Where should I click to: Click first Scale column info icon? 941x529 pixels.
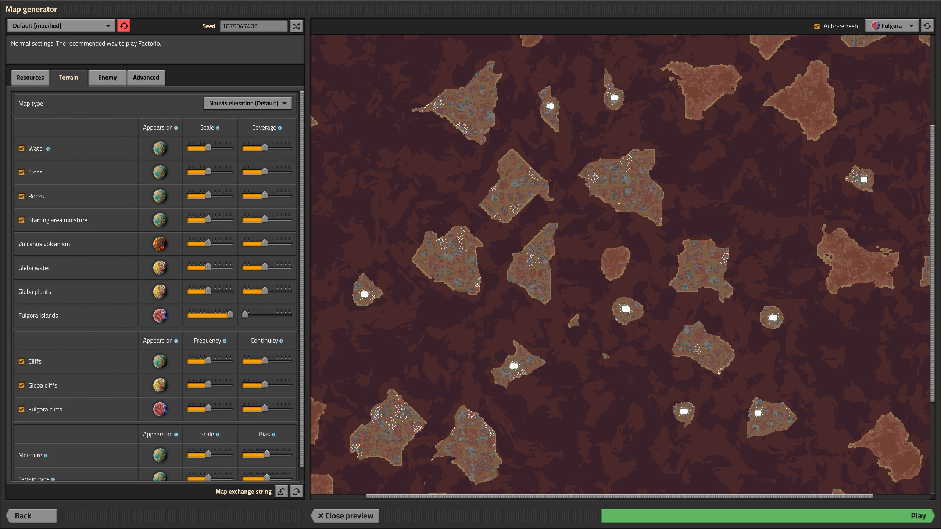(x=218, y=128)
